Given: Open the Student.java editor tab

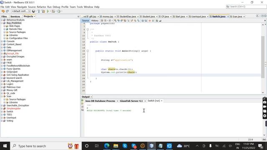Looking at the screenshot, I should [149, 17].
